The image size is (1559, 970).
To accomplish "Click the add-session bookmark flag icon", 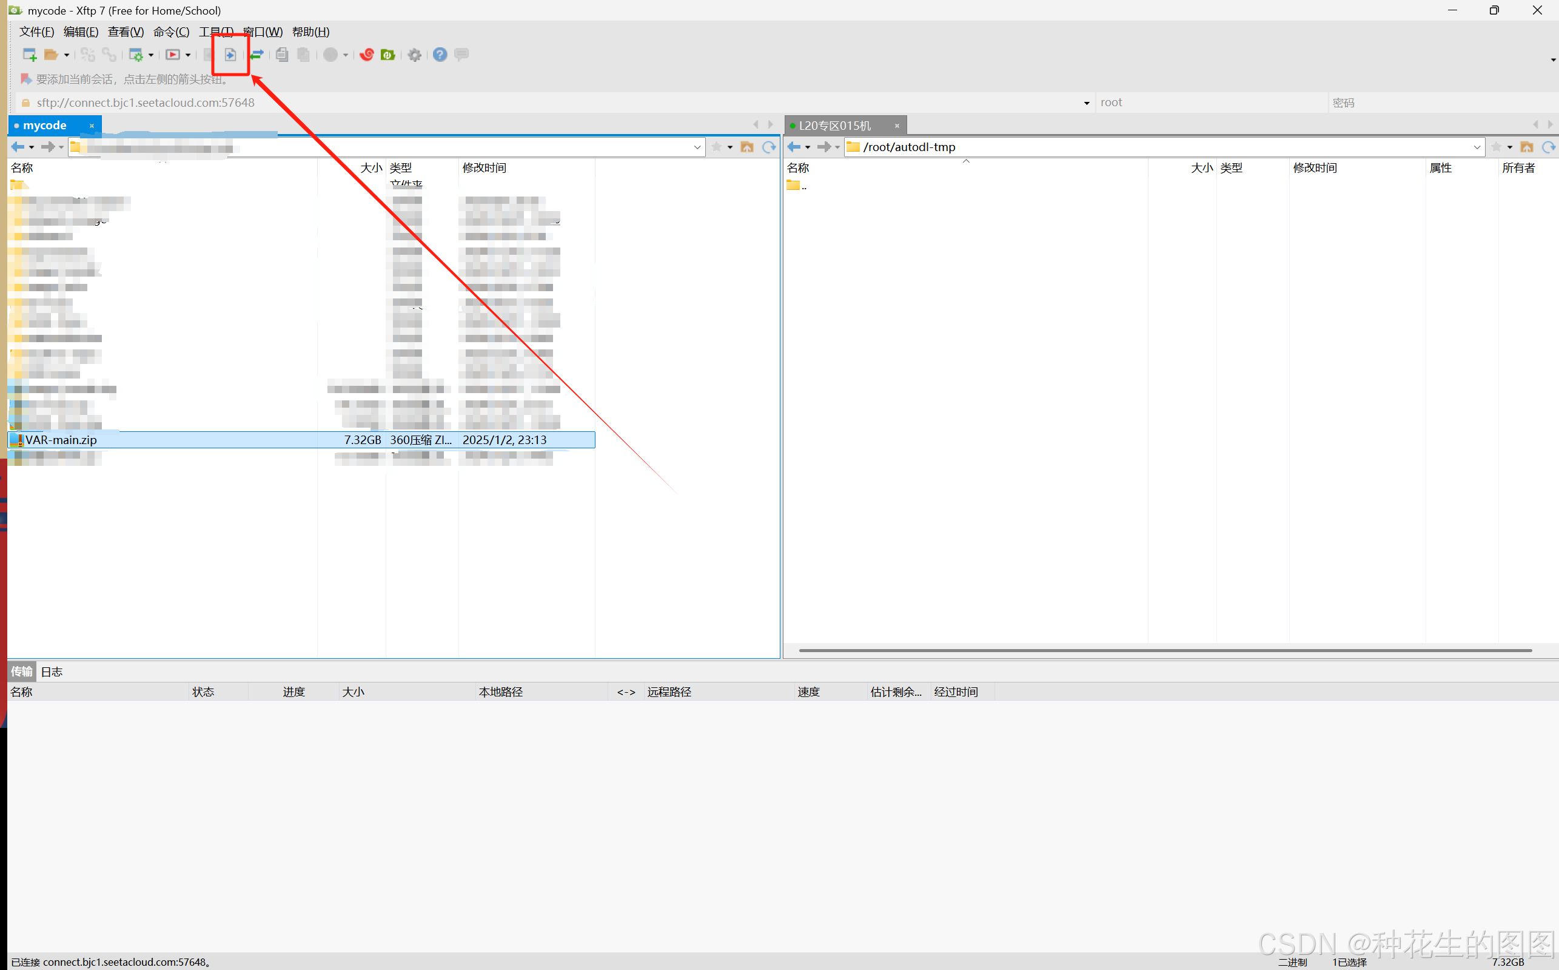I will 25,79.
